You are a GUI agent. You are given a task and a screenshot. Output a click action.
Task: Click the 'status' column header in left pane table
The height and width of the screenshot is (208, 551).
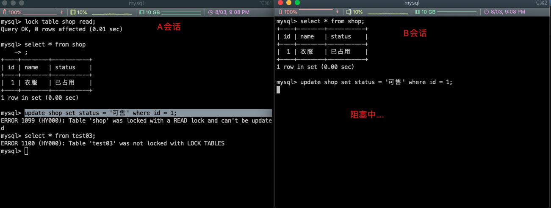pos(65,67)
